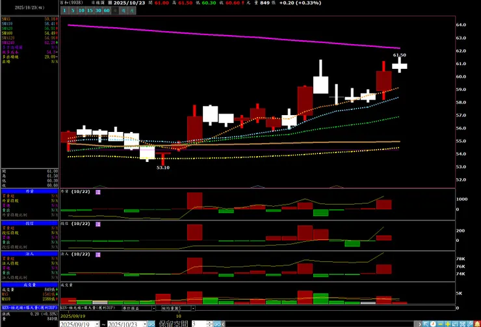Click the date 2025/10/23 box at top left
The height and width of the screenshot is (327, 481).
(x=30, y=8)
